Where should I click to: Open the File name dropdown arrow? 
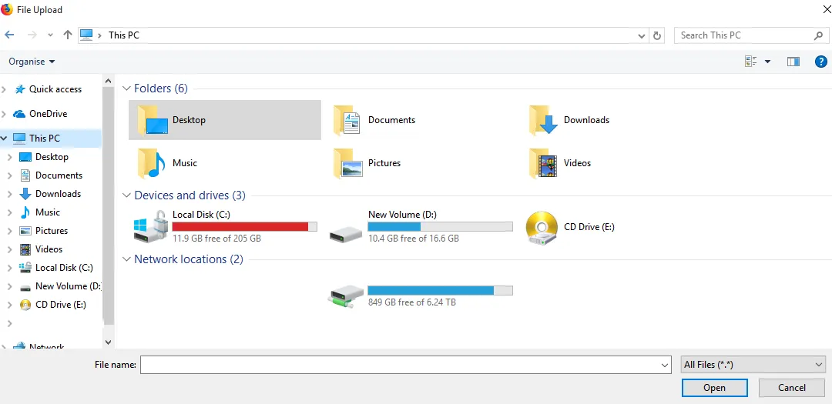(665, 366)
